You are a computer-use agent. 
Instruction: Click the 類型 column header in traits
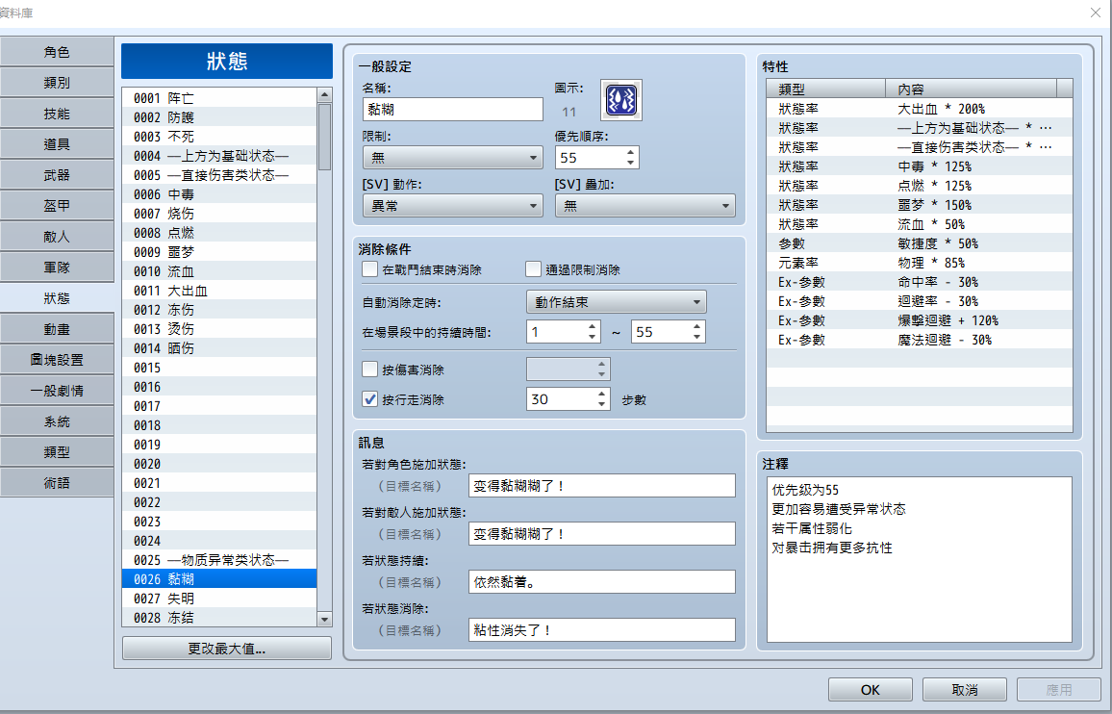[x=826, y=89]
